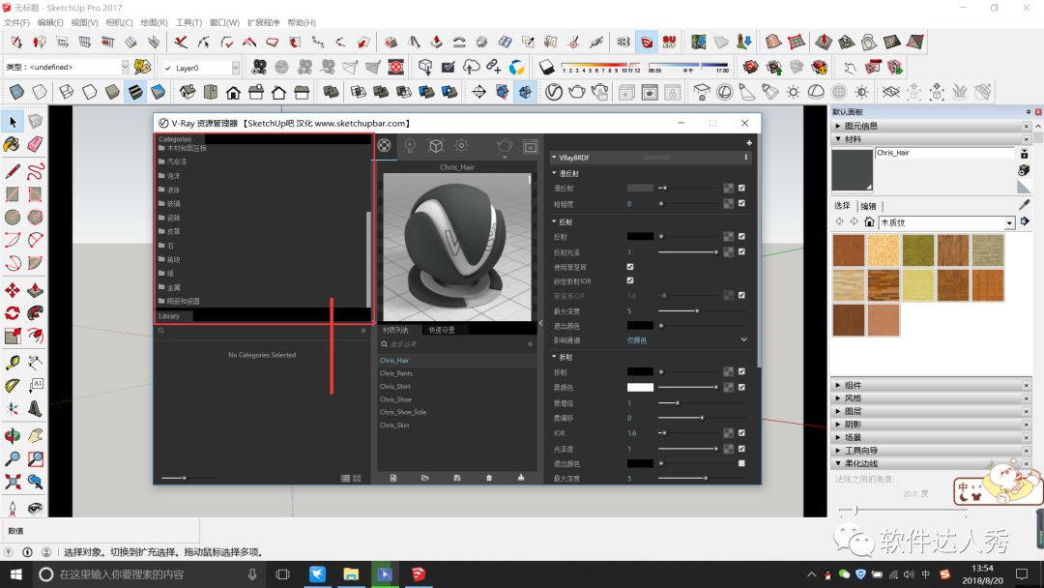Open V-Ray render Settings gear tab
Image resolution: width=1044 pixels, height=588 pixels.
[x=461, y=145]
